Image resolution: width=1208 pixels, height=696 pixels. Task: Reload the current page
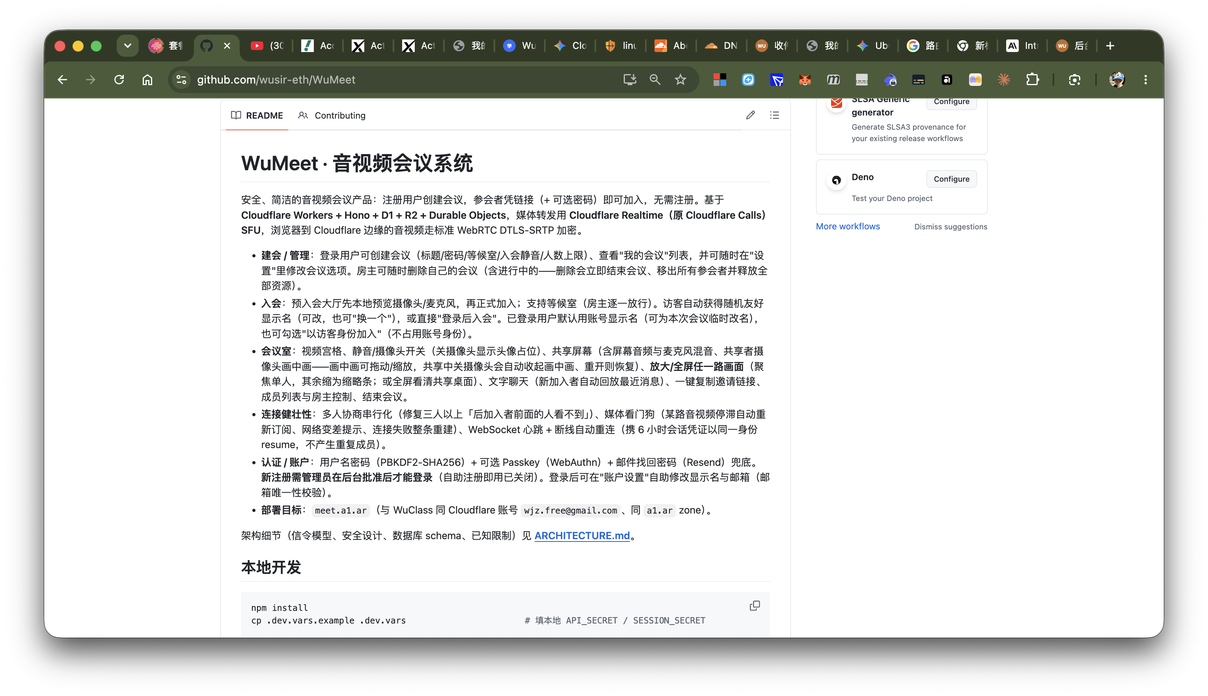point(119,79)
